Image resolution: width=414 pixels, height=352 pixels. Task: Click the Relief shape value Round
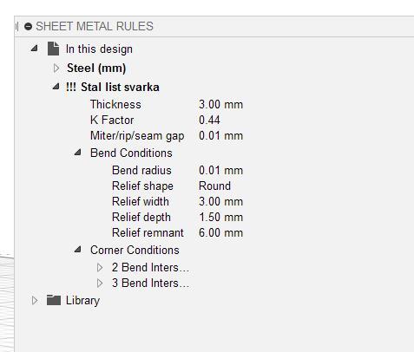pos(214,186)
